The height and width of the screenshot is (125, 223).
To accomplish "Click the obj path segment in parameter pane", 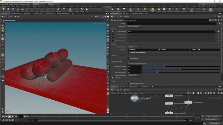I will (x=120, y=17).
